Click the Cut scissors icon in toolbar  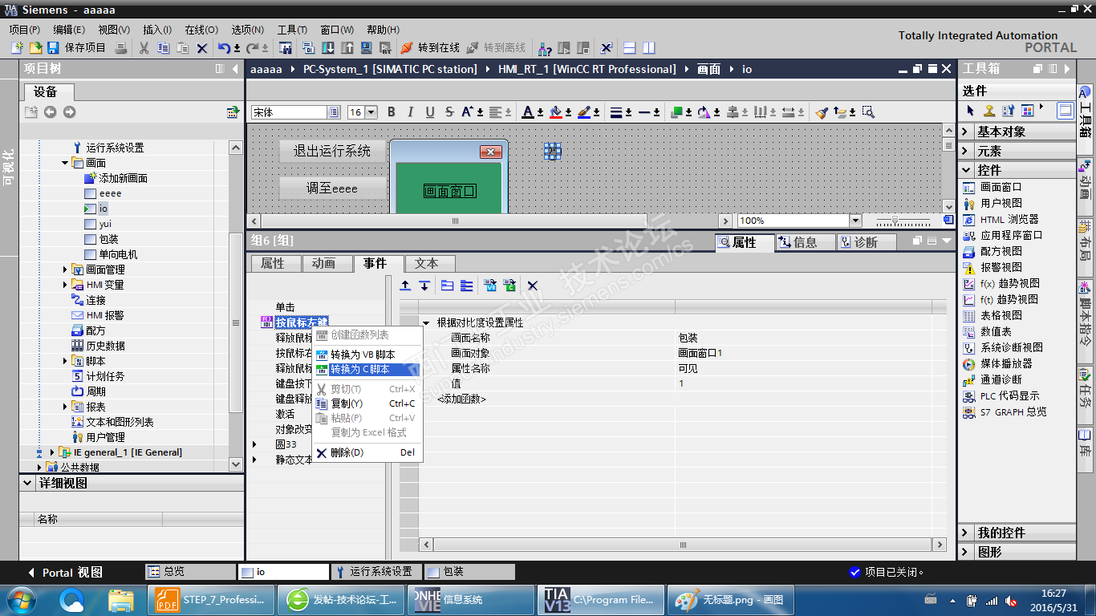144,48
